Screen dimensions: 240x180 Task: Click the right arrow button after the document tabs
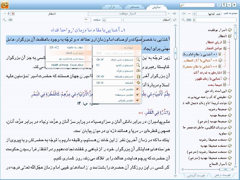click(175, 13)
